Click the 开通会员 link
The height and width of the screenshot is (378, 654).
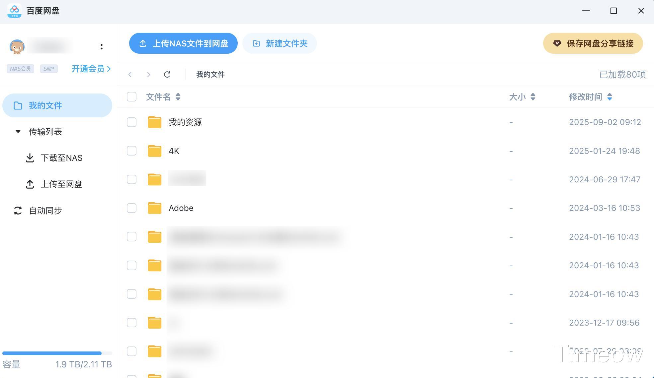point(91,69)
